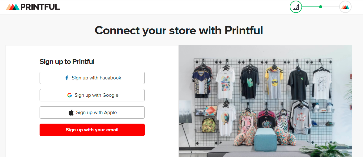Click the PRINTFUL wordmark text

pos(40,7)
